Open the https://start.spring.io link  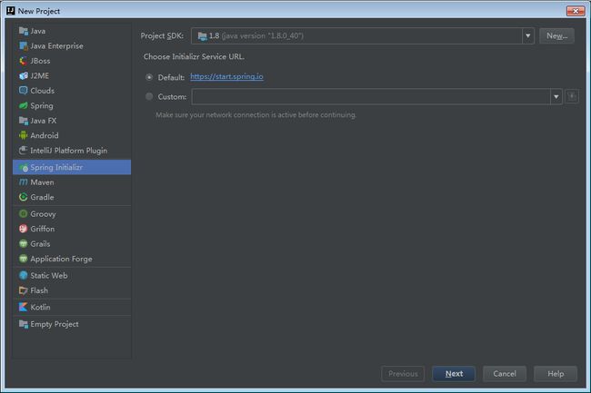tap(226, 76)
